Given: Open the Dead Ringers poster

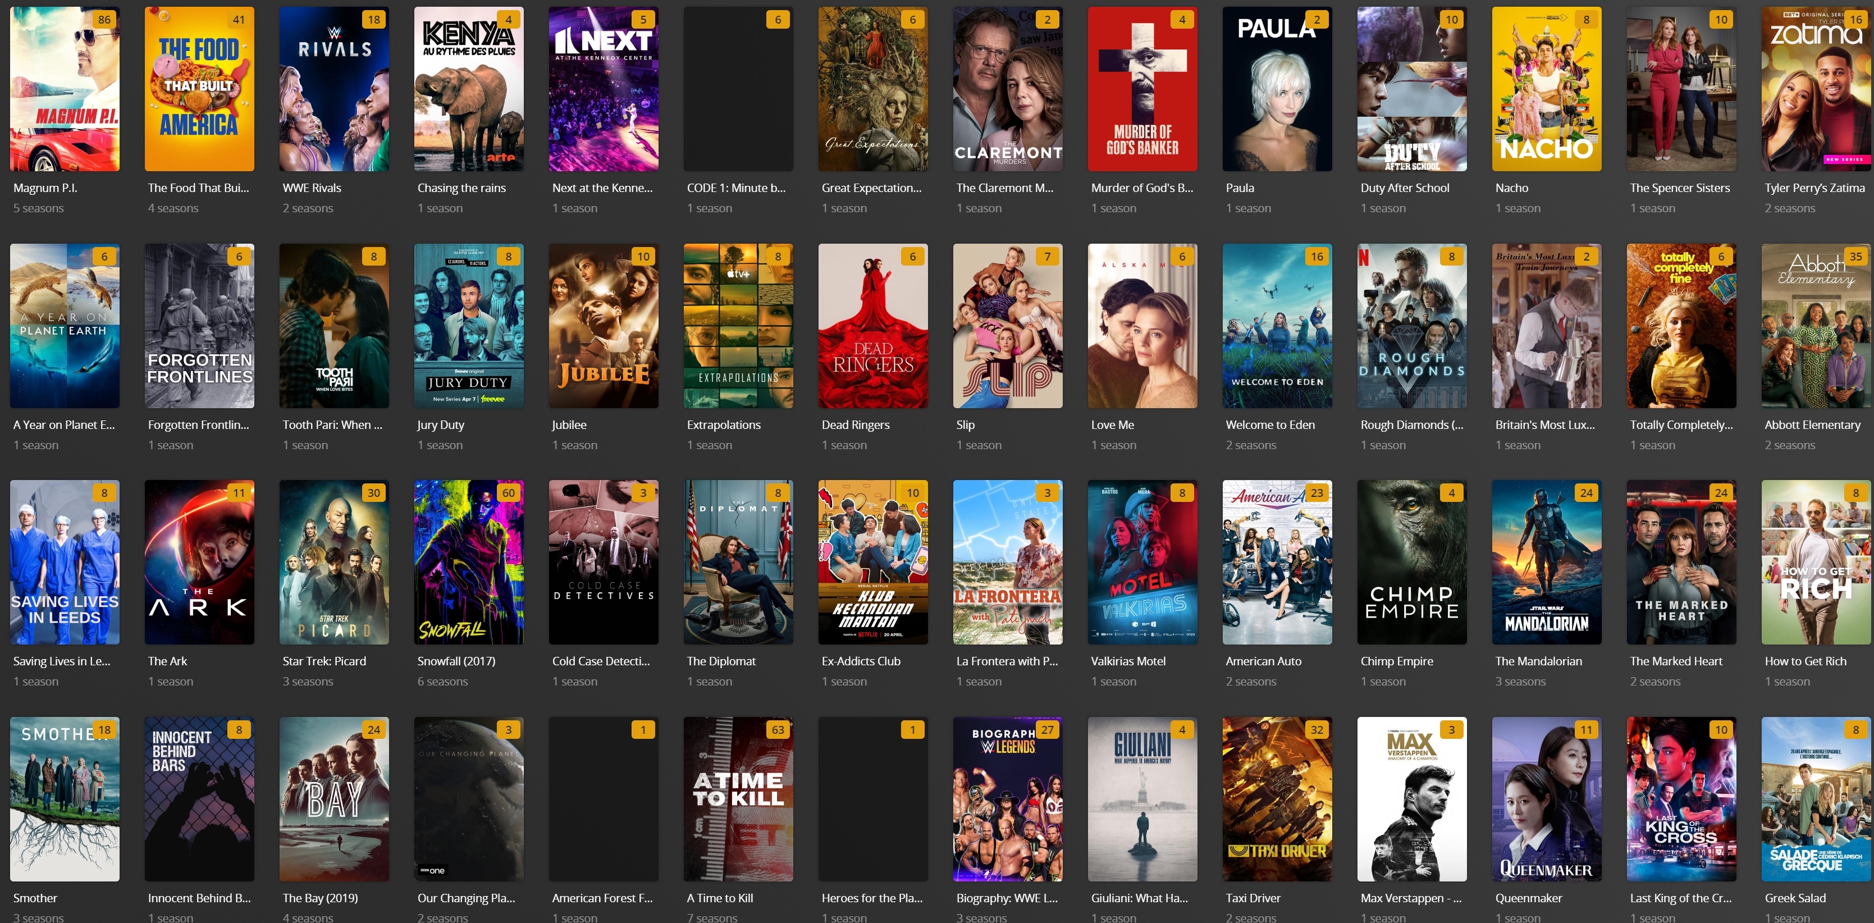Looking at the screenshot, I should tap(873, 326).
